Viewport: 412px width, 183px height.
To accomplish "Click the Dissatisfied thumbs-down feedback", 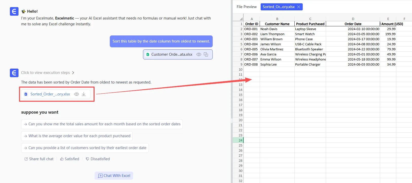I will click(98, 159).
